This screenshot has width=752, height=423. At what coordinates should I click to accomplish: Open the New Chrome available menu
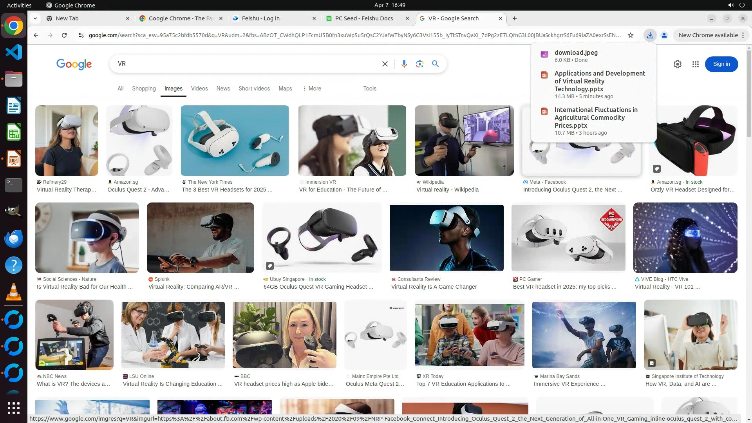coord(711,35)
